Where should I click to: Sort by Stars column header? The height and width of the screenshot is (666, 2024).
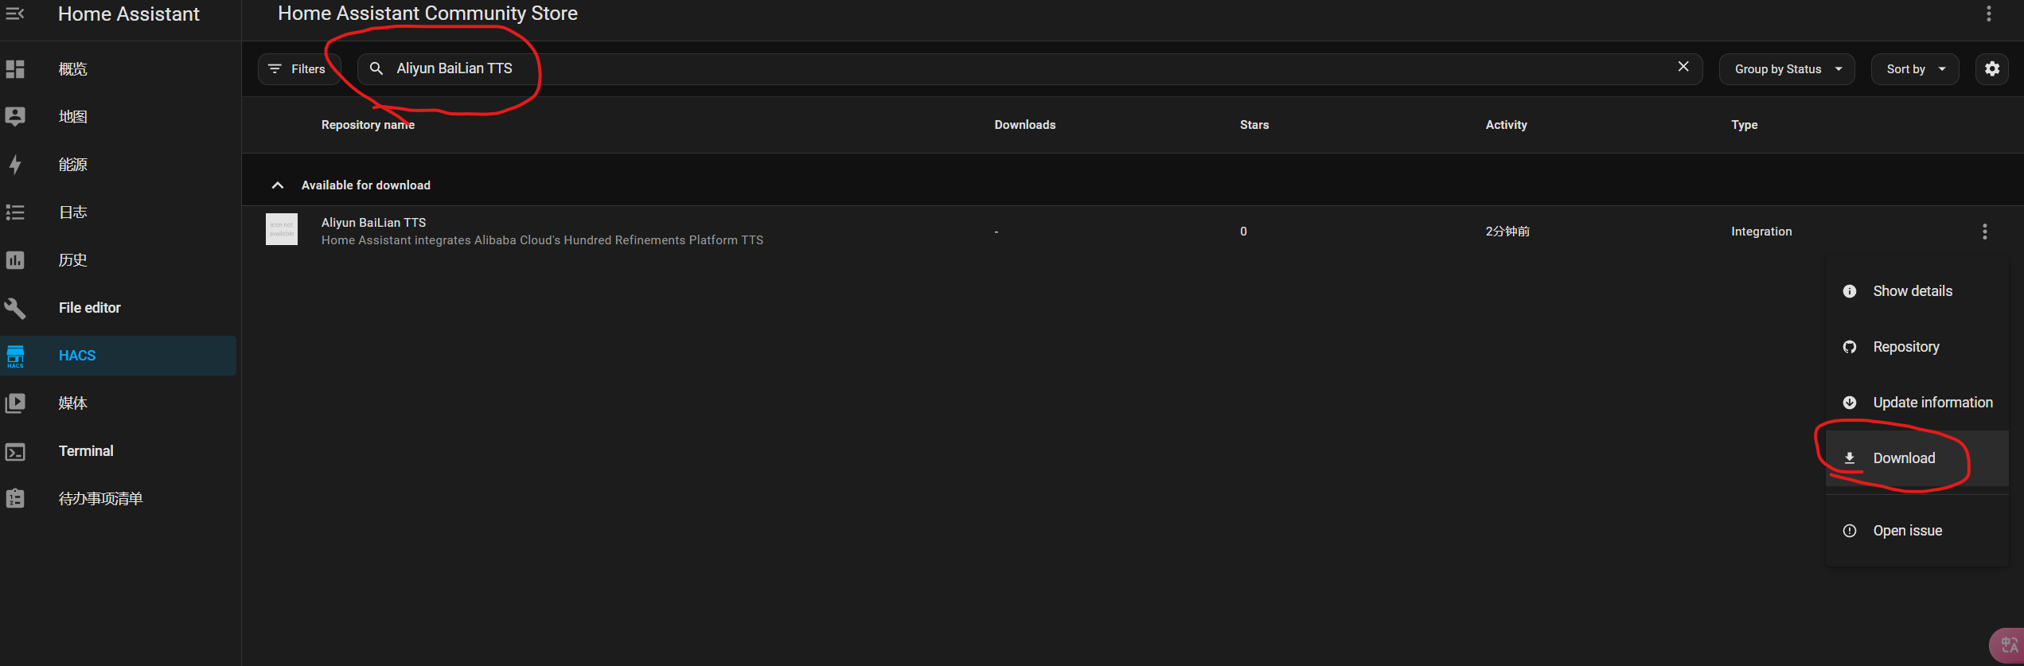(1254, 125)
